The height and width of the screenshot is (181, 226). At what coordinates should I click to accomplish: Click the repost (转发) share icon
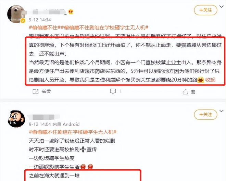(x=36, y=91)
